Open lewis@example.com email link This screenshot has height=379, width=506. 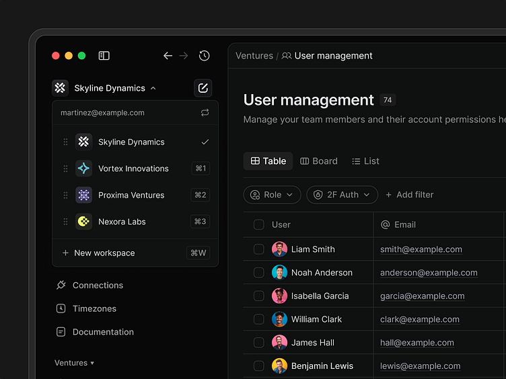[x=420, y=366]
